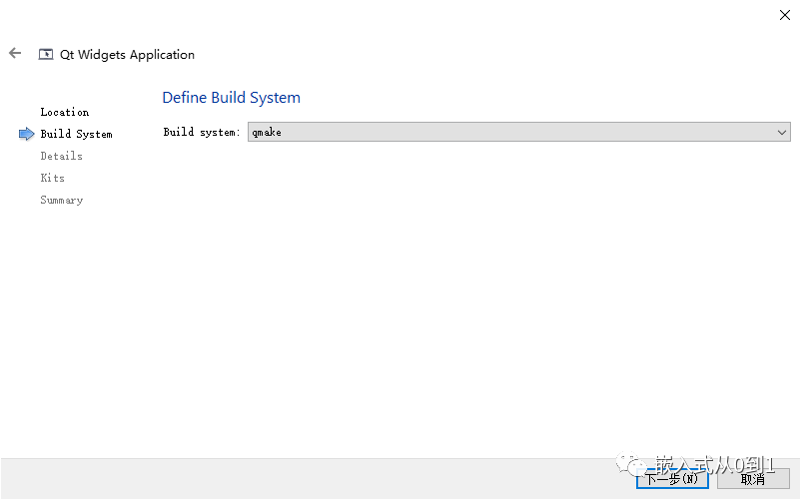Click the Qt Widgets Application window icon
Image resolution: width=801 pixels, height=500 pixels.
pos(45,55)
